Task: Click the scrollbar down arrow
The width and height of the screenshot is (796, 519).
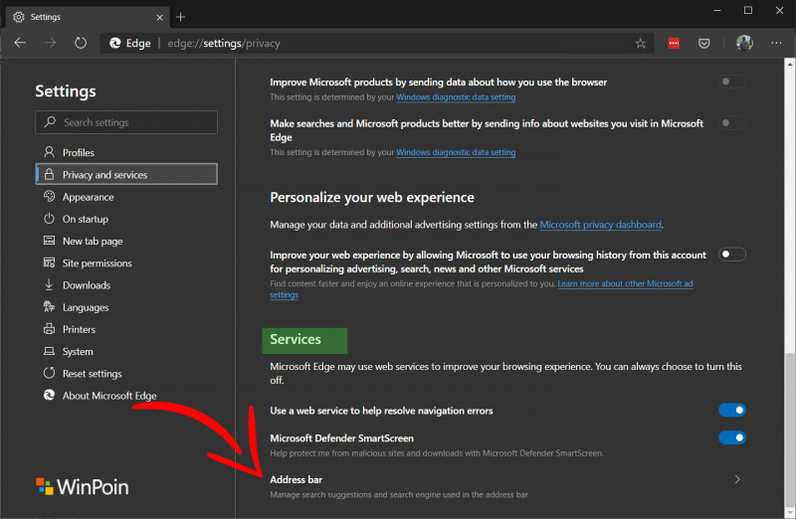Action: 789,512
